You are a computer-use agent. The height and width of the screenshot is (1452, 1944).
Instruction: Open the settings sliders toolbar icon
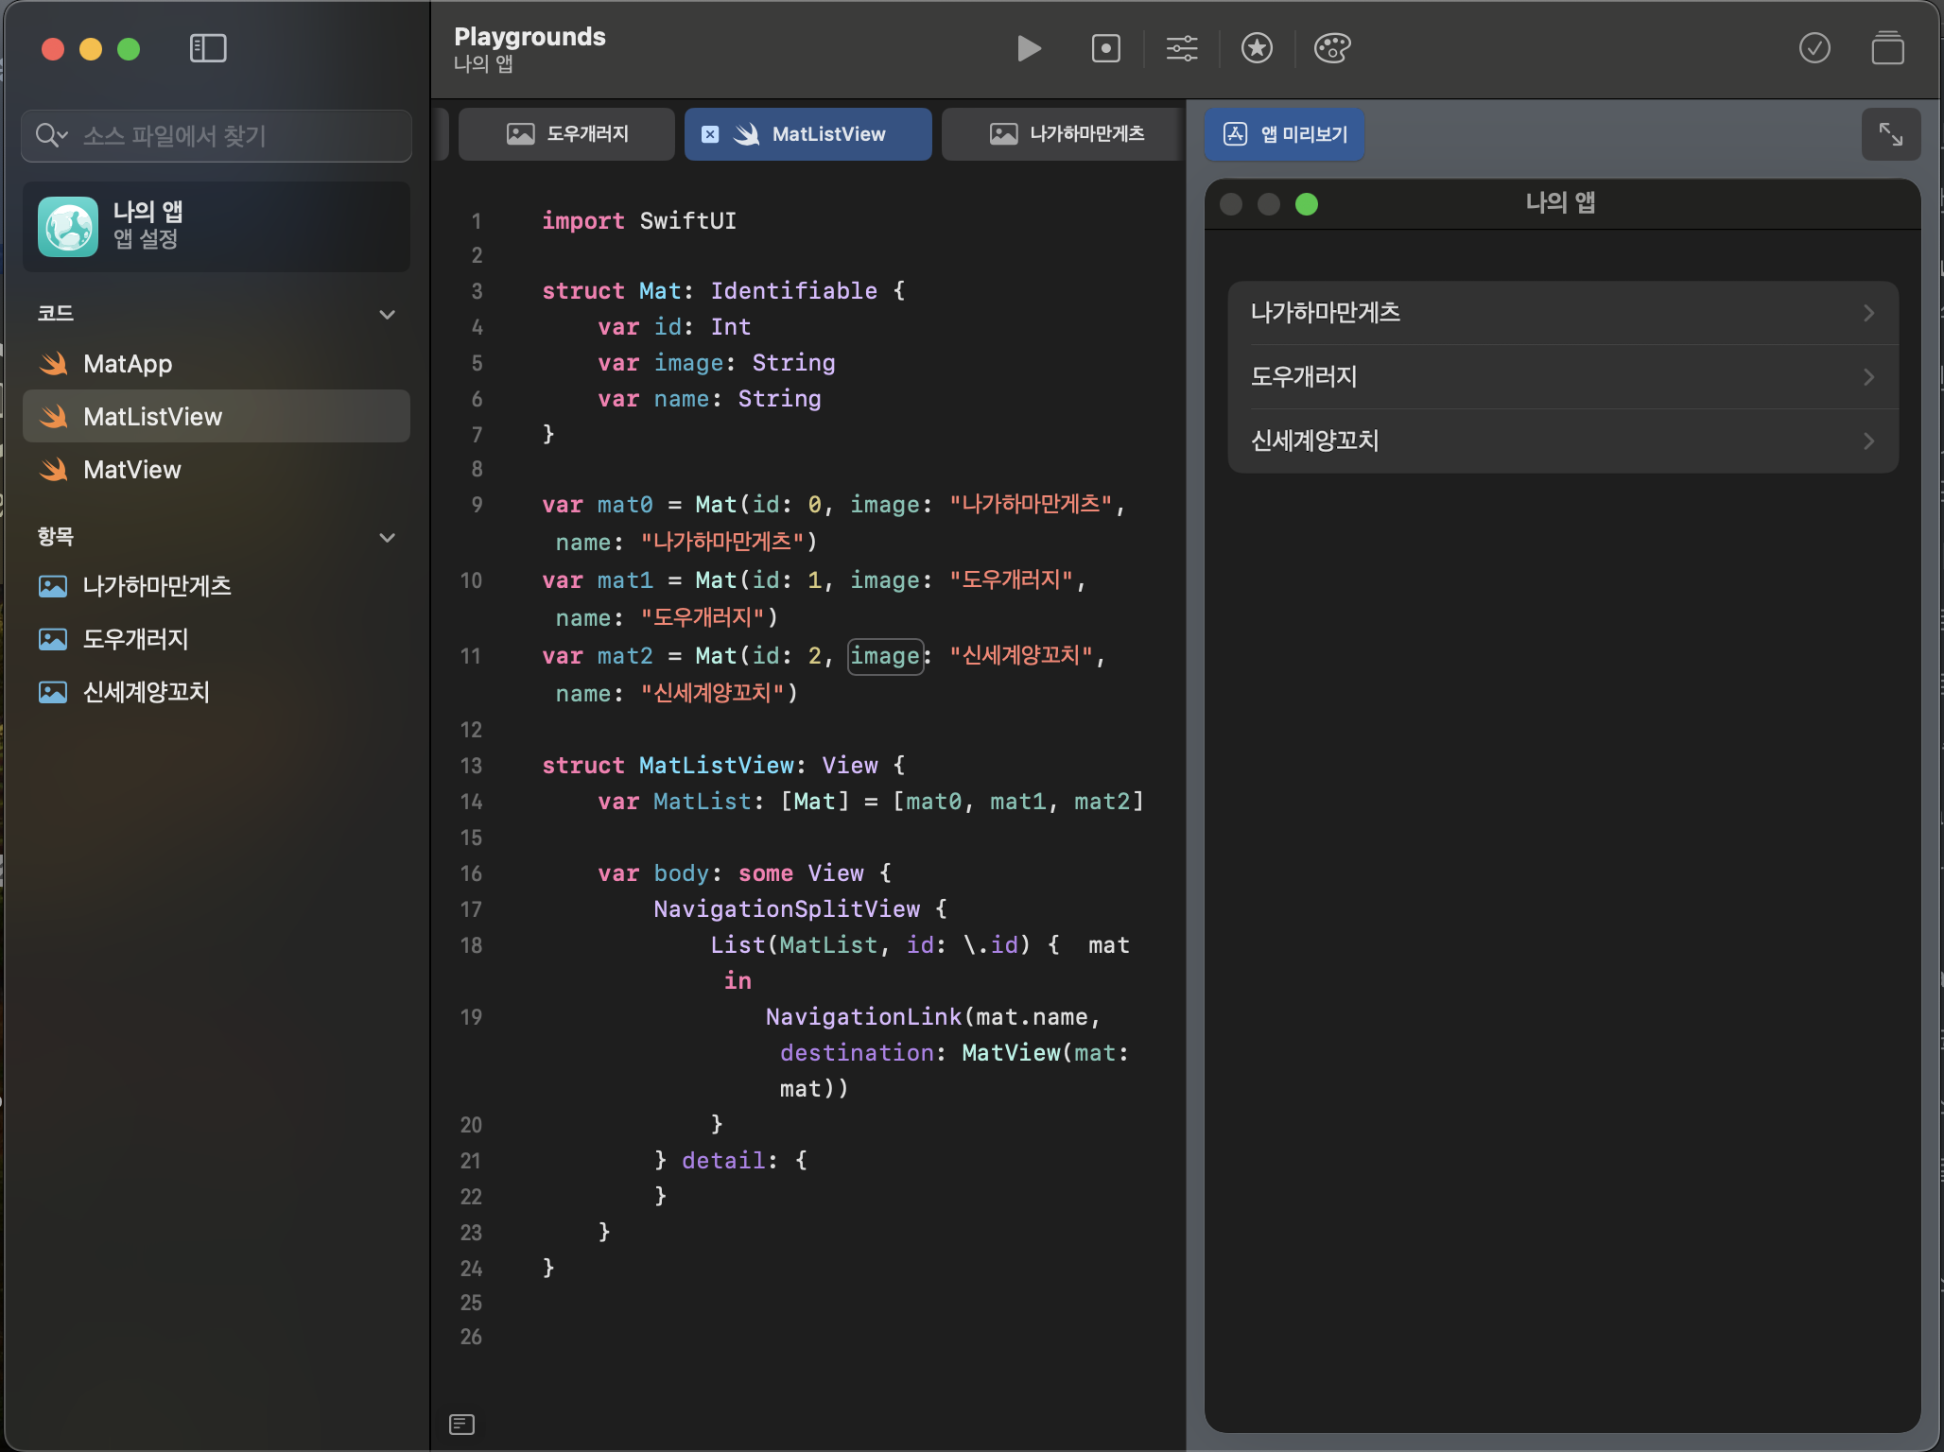[1181, 48]
